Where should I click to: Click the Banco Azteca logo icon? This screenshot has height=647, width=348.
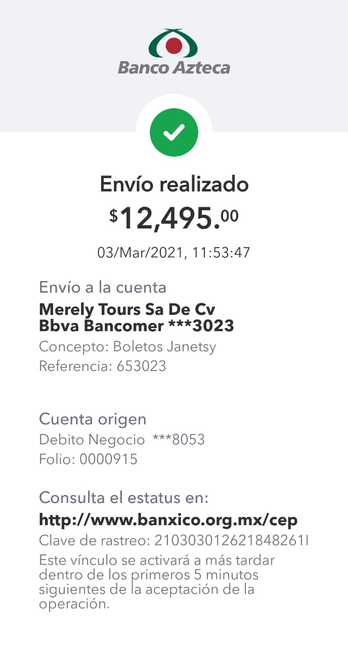pyautogui.click(x=174, y=43)
